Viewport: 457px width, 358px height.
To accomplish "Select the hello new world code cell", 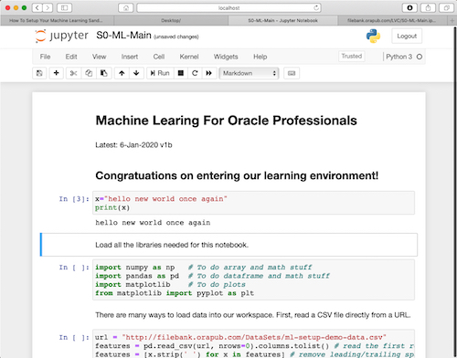I will pos(253,203).
